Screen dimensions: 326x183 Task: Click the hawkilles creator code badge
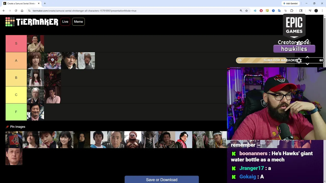[294, 49]
